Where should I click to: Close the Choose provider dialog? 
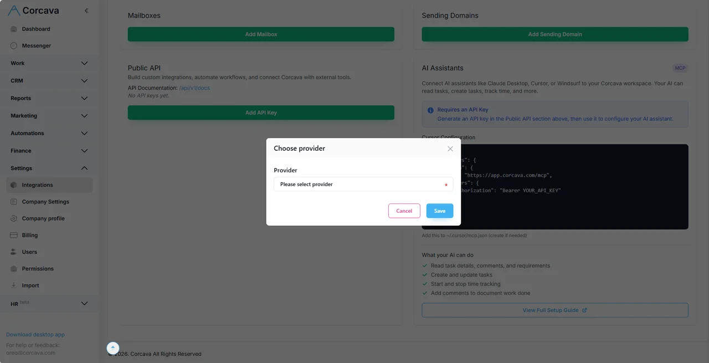[x=450, y=149]
